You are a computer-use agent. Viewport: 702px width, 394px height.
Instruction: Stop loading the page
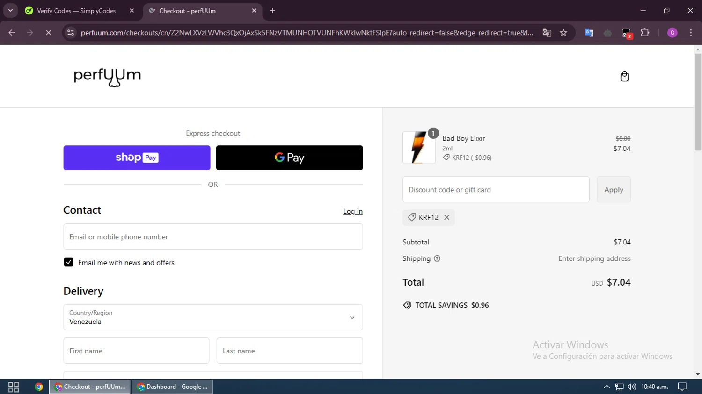pyautogui.click(x=48, y=33)
